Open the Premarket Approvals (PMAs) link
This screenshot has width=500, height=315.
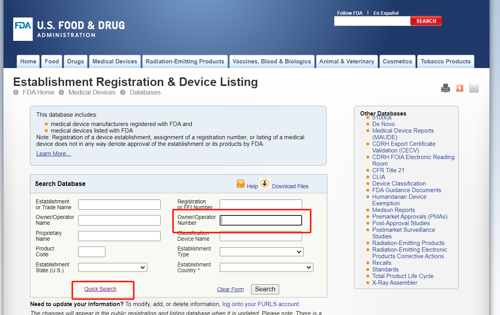(x=410, y=217)
